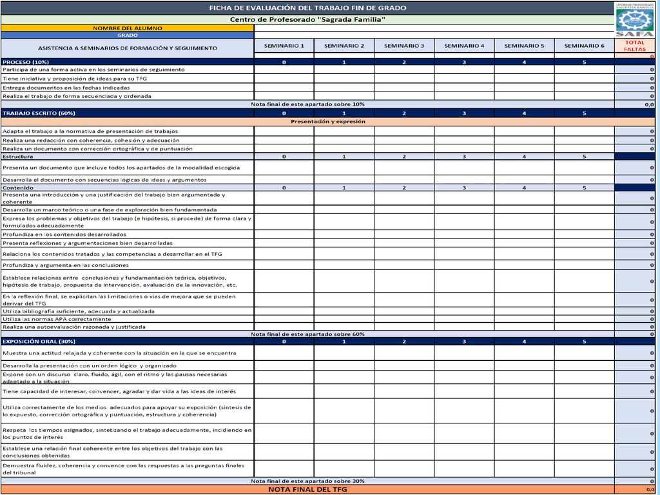
Task: Select row 'Utiliza correctamente de los medios adecuados'
Action: (x=328, y=411)
